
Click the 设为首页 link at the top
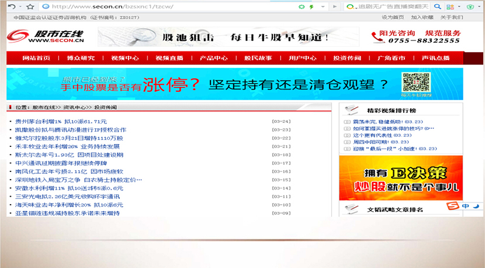point(392,18)
